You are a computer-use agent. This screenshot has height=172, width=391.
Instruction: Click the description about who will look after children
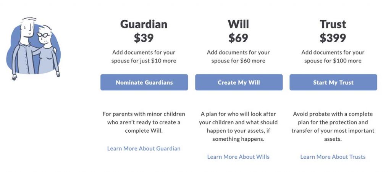tap(238, 127)
